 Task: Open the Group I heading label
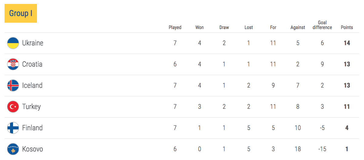pyautogui.click(x=21, y=13)
